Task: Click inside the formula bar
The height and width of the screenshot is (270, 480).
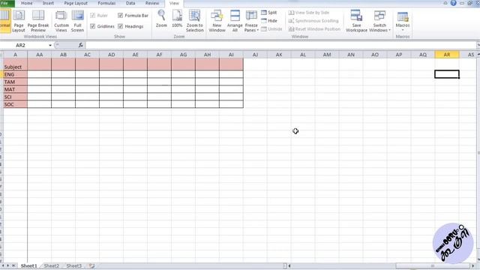Action: click(x=280, y=45)
